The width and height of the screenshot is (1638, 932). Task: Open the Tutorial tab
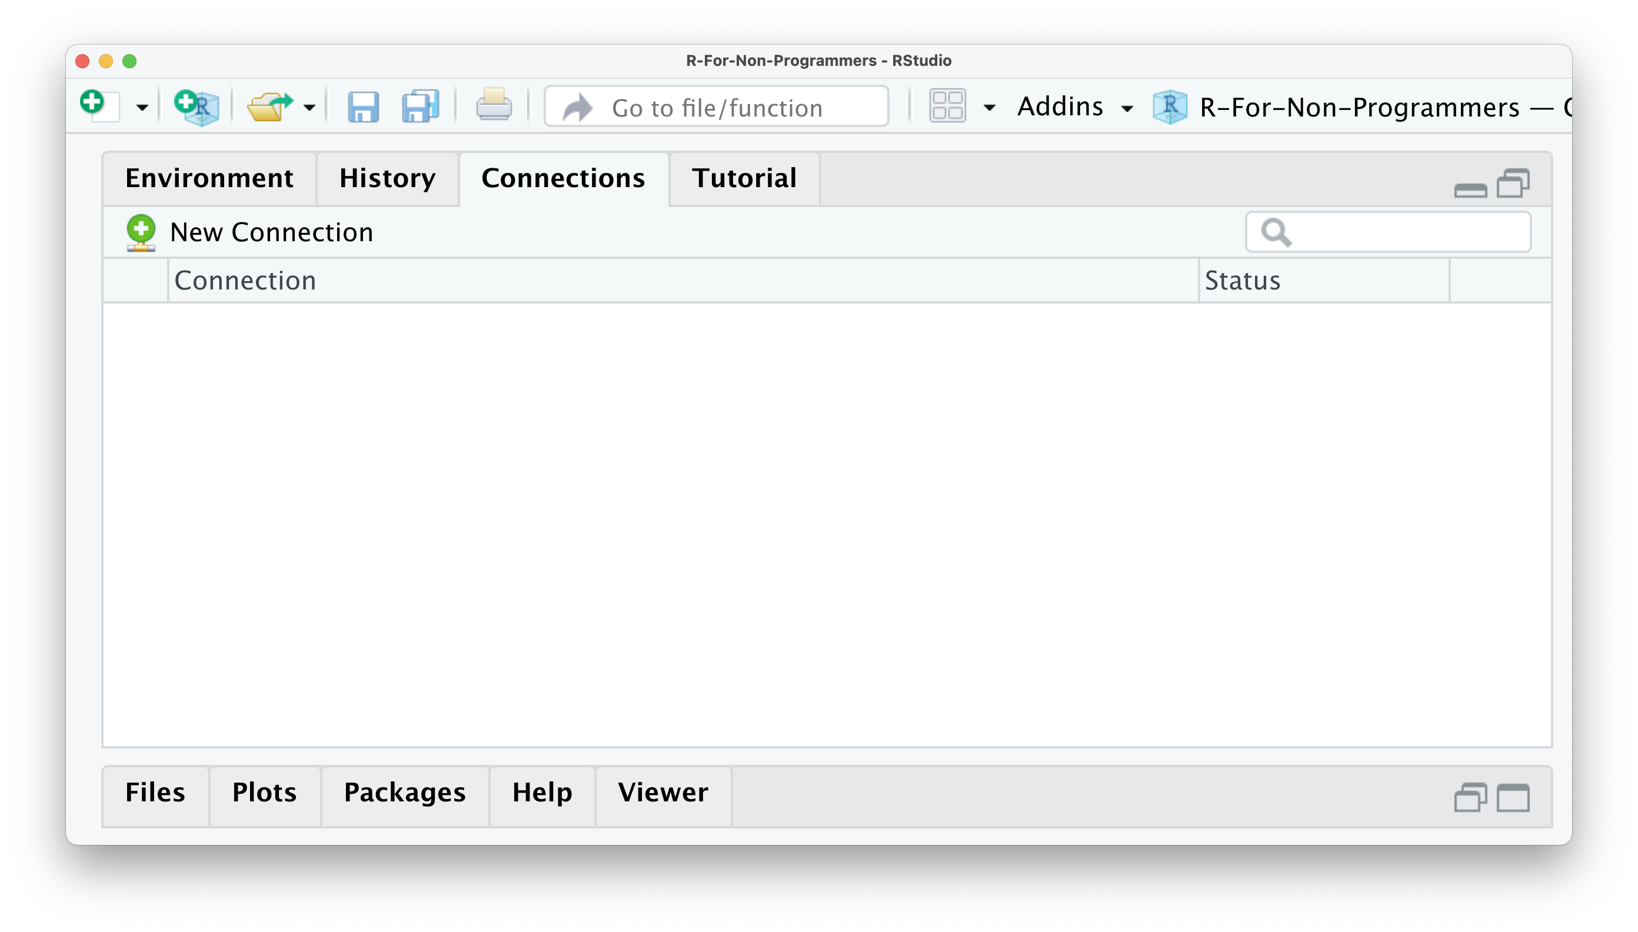coord(744,179)
